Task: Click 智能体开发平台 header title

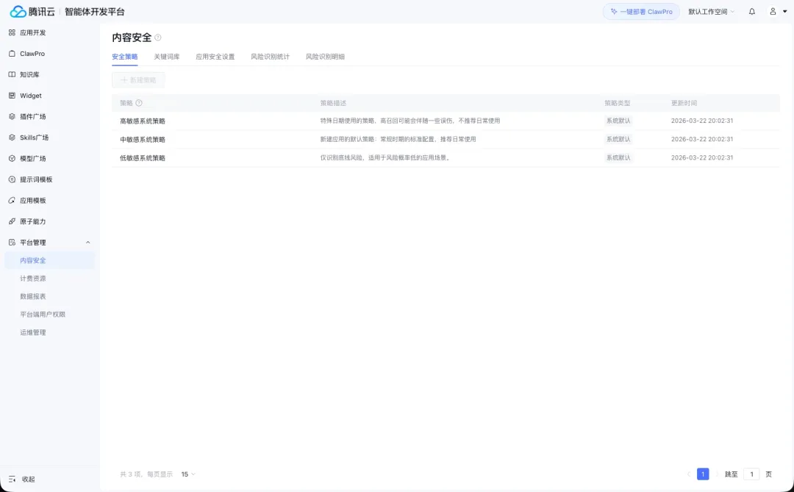Action: [x=95, y=12]
